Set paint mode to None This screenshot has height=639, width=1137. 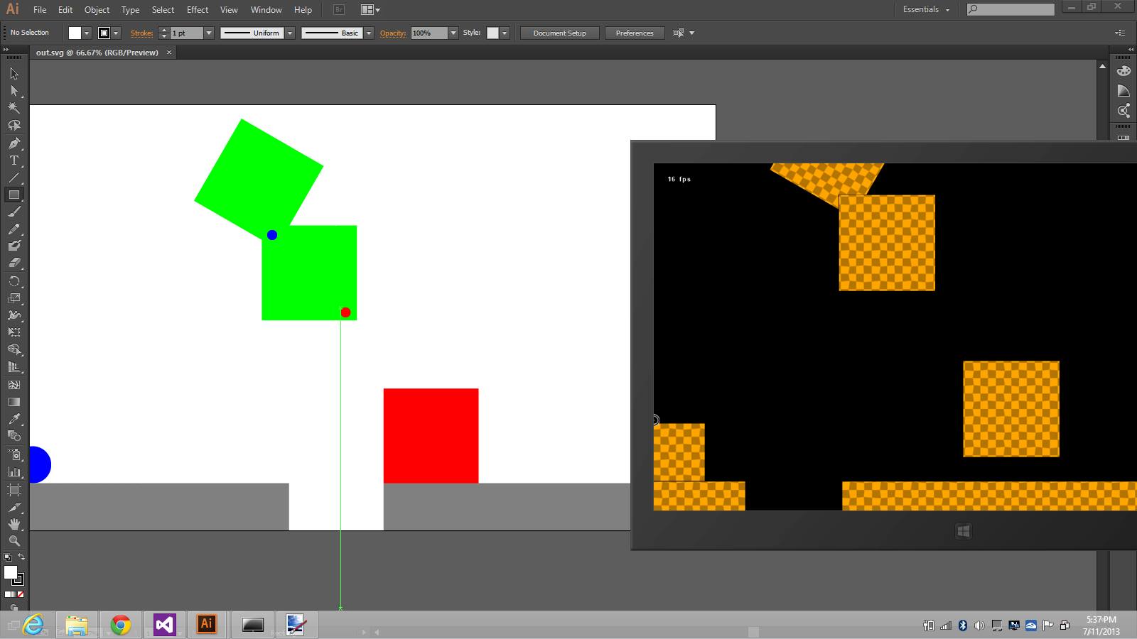tap(21, 594)
